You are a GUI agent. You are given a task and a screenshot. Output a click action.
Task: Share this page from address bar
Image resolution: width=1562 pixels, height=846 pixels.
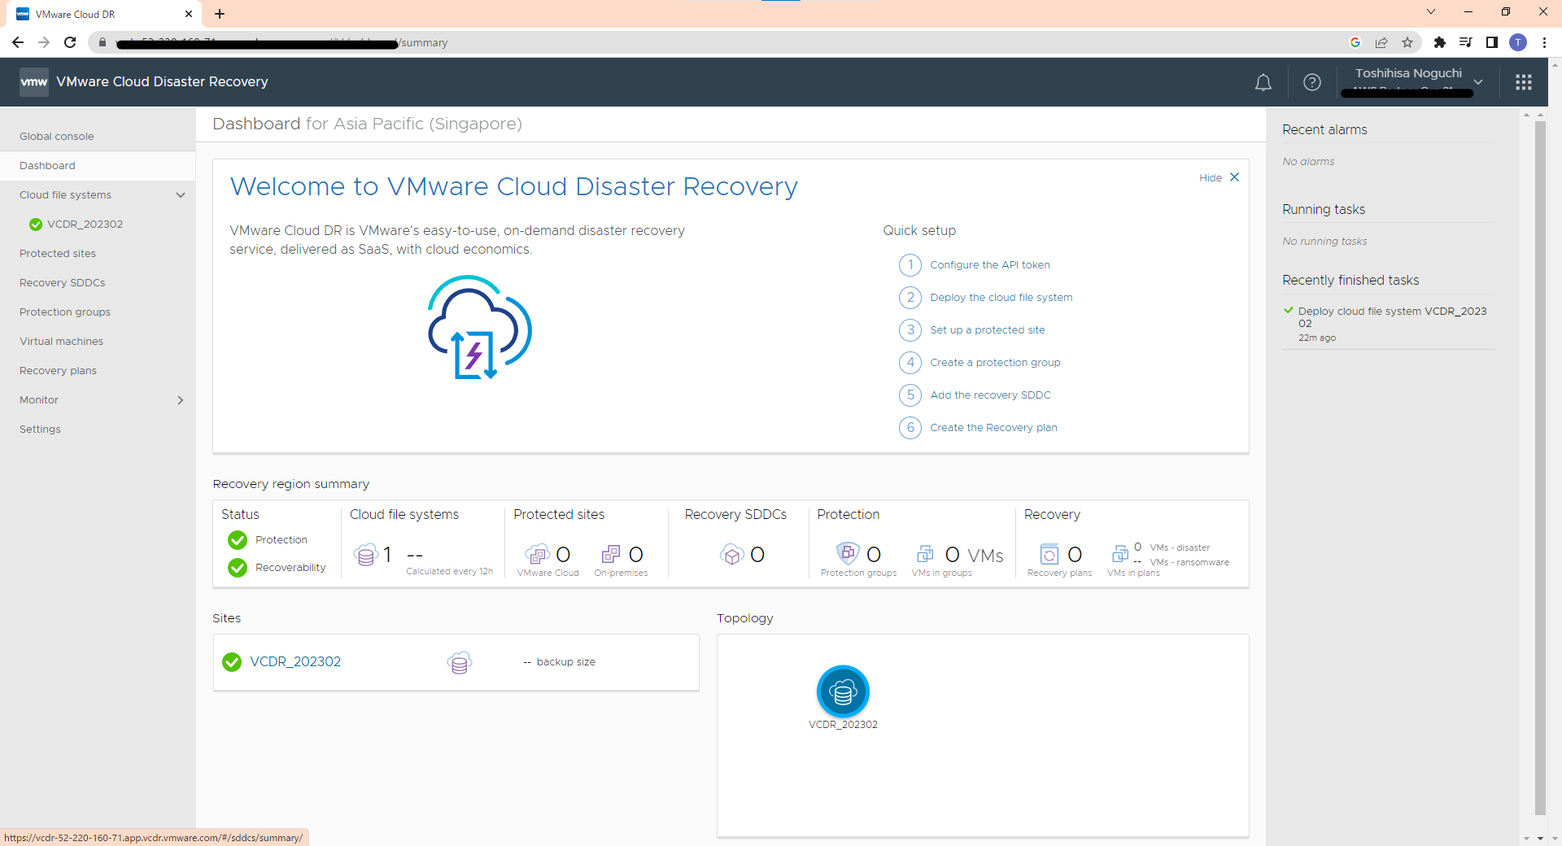click(x=1381, y=42)
